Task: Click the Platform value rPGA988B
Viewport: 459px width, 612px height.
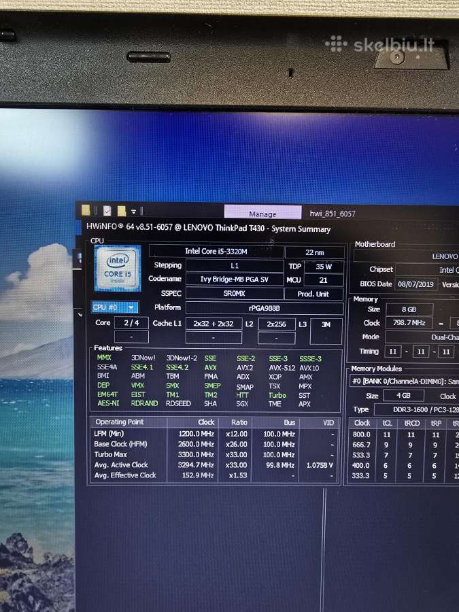Action: point(265,308)
